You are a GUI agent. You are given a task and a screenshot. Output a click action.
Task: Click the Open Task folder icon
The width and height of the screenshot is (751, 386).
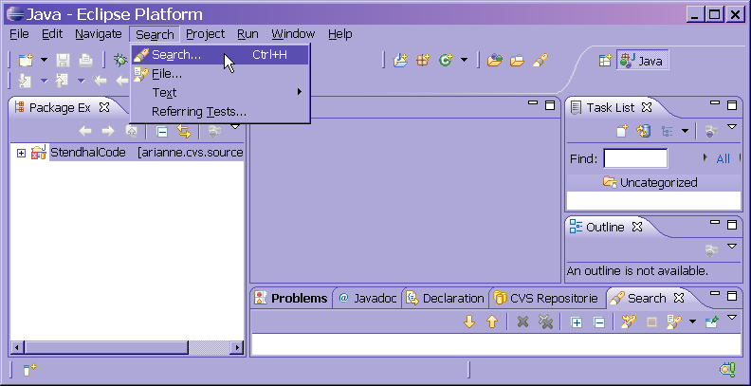coord(517,61)
